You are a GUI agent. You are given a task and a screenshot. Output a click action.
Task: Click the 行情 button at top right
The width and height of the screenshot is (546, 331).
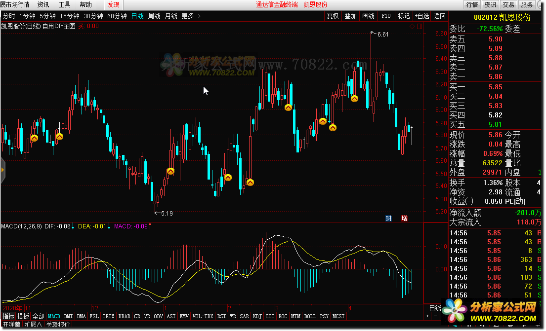pyautogui.click(x=472, y=4)
